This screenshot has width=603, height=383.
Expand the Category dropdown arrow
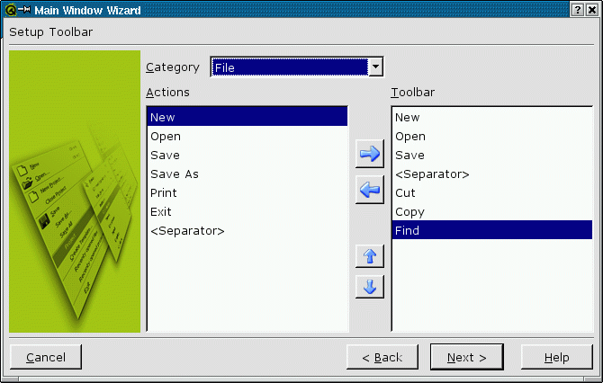click(376, 67)
